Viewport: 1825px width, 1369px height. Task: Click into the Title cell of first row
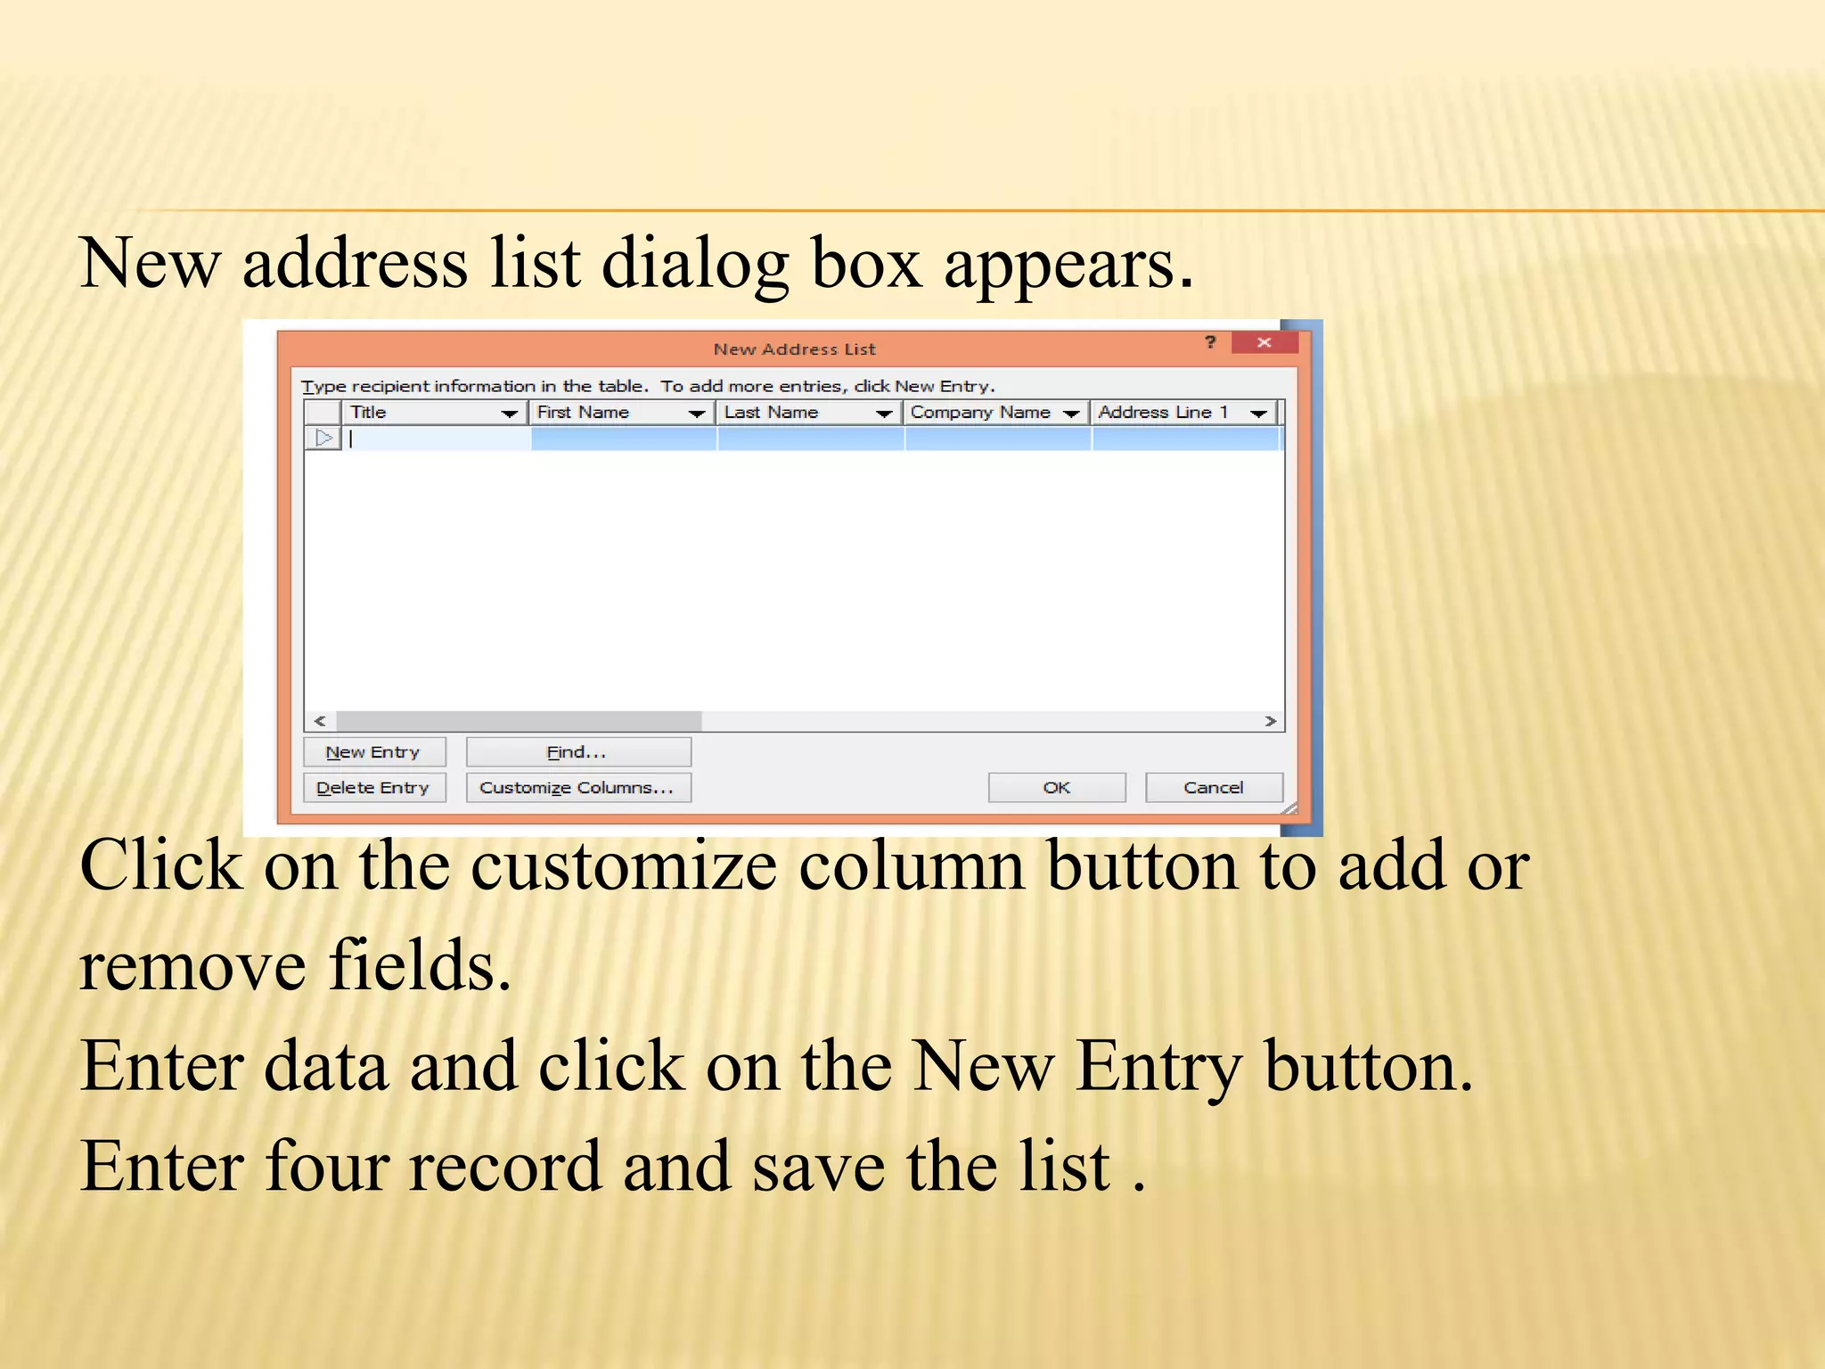[437, 439]
